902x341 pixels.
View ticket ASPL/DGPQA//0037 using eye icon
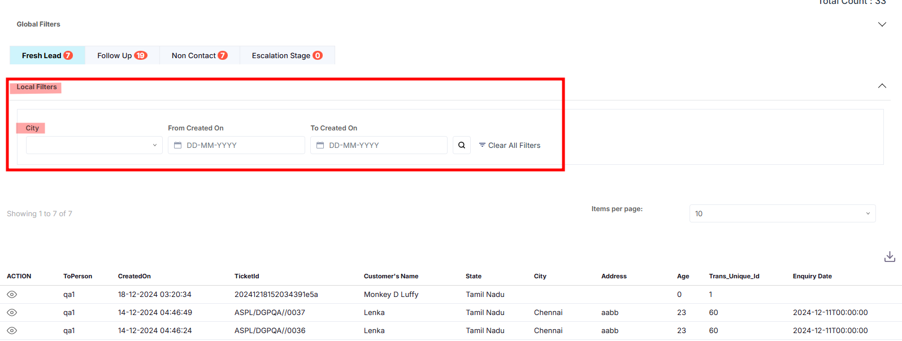point(12,313)
